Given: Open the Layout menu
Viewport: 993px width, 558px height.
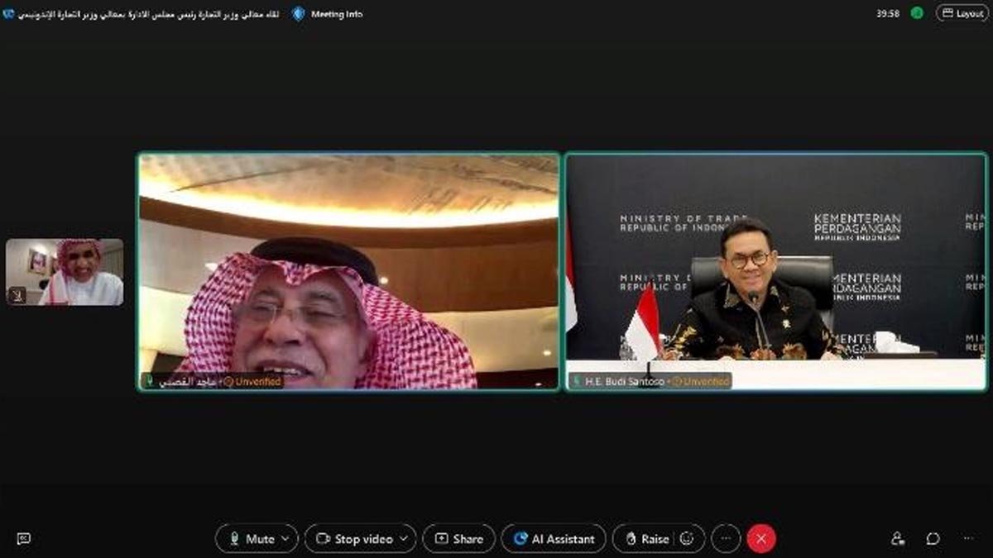Looking at the screenshot, I should 962,13.
